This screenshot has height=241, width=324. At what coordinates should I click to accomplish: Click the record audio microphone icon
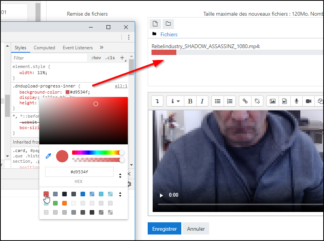click(x=296, y=101)
